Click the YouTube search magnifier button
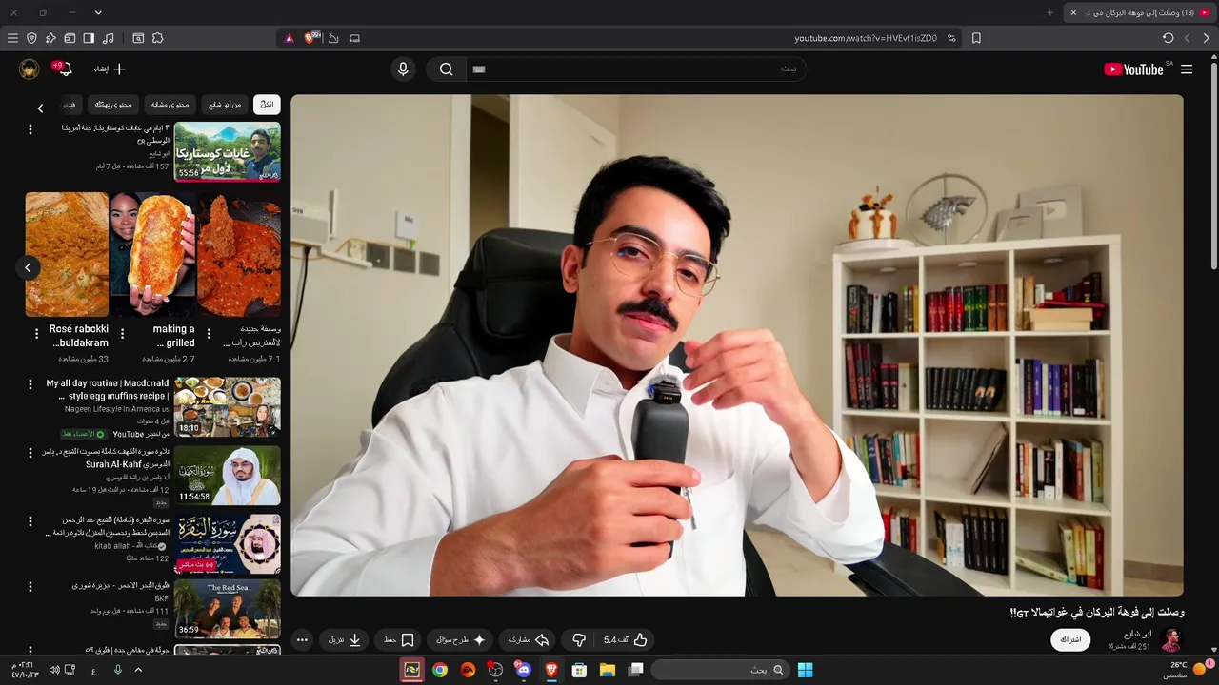 click(447, 69)
